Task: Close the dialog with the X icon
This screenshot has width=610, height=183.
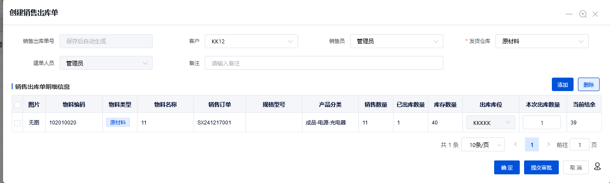Action: click(x=595, y=14)
